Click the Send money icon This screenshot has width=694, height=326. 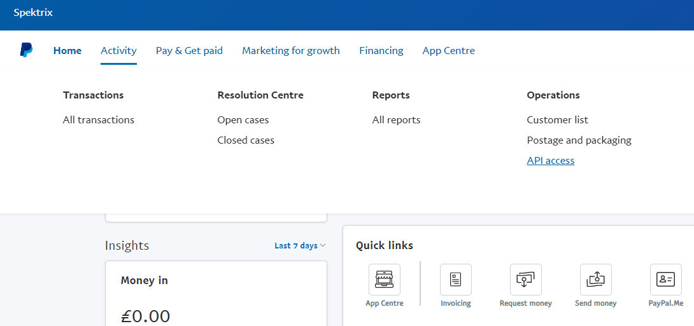596,280
